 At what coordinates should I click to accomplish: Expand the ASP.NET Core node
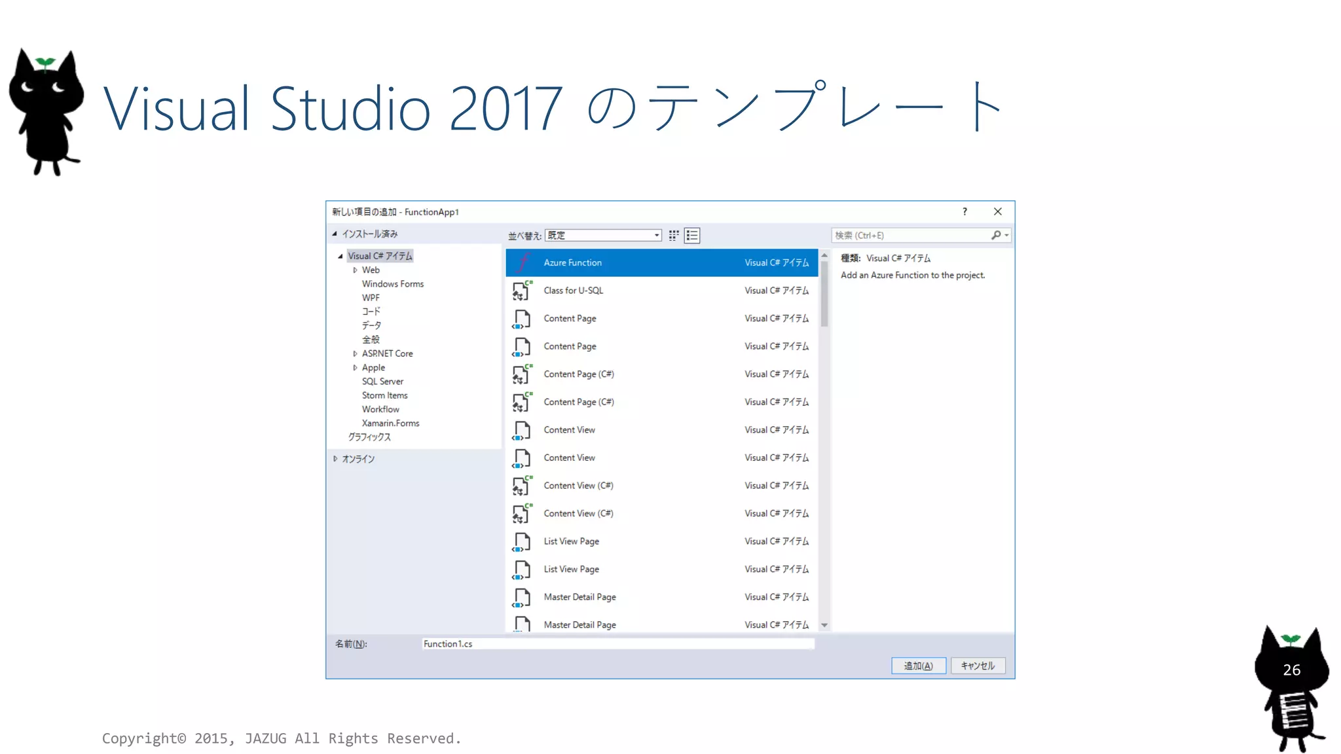(x=355, y=353)
